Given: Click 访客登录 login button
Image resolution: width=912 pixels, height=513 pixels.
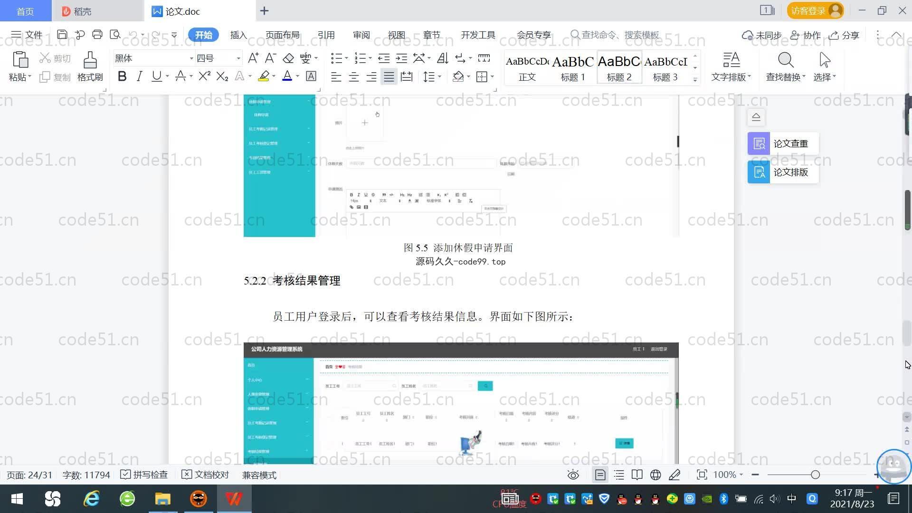Looking at the screenshot, I should (815, 10).
